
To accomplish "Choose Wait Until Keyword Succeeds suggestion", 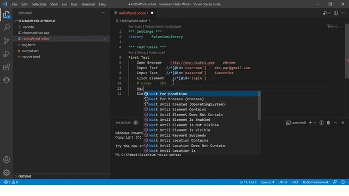I will pos(201,136).
